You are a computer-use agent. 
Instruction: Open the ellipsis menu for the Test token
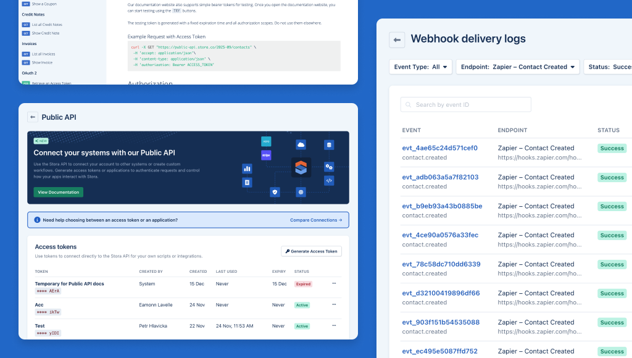click(334, 325)
